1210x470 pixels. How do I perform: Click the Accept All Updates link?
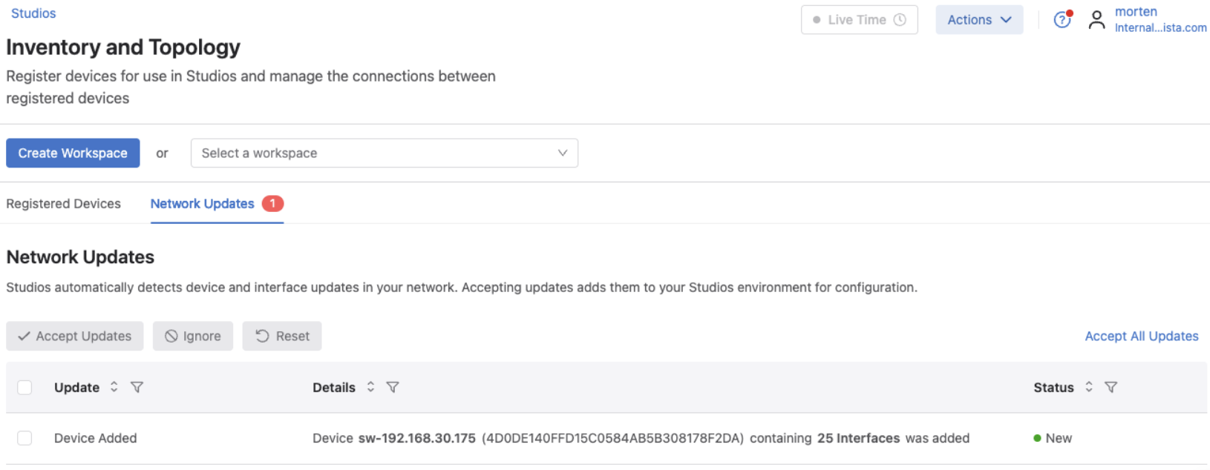pos(1141,336)
